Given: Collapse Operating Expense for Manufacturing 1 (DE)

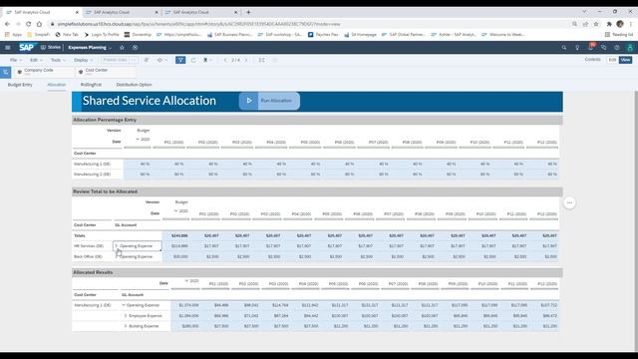Looking at the screenshot, I should click(x=124, y=305).
